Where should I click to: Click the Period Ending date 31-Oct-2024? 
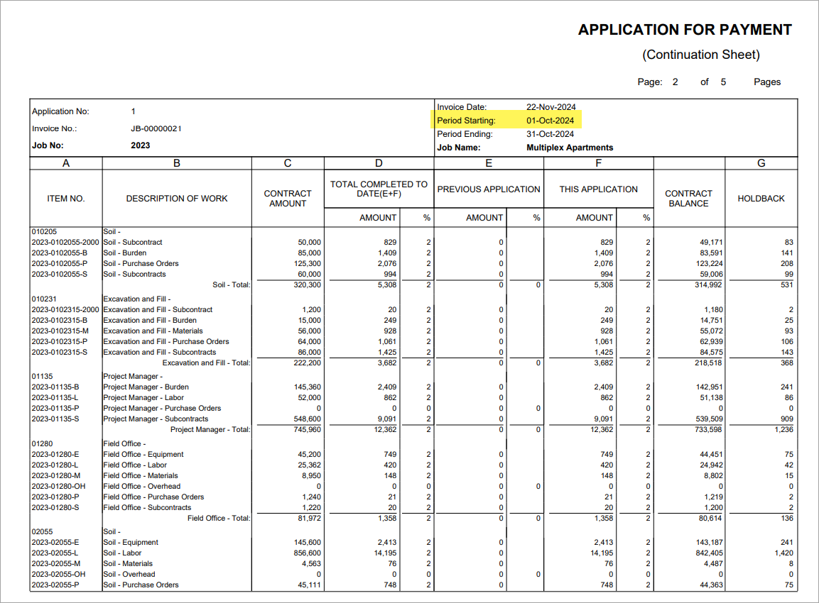550,134
